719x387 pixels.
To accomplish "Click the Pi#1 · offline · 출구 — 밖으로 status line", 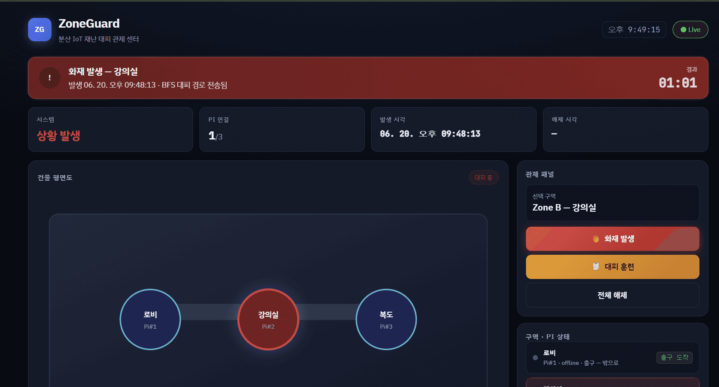I will pos(581,363).
